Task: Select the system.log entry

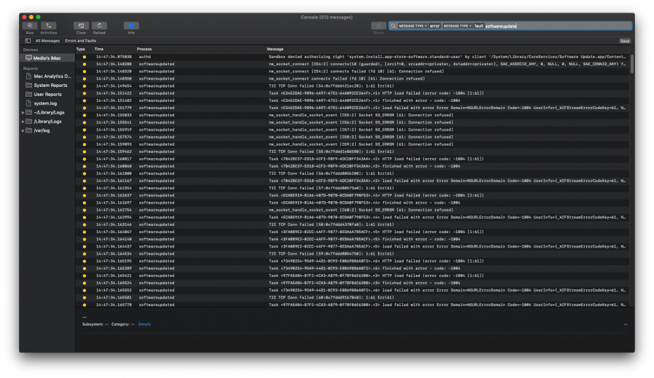Action: (x=45, y=103)
